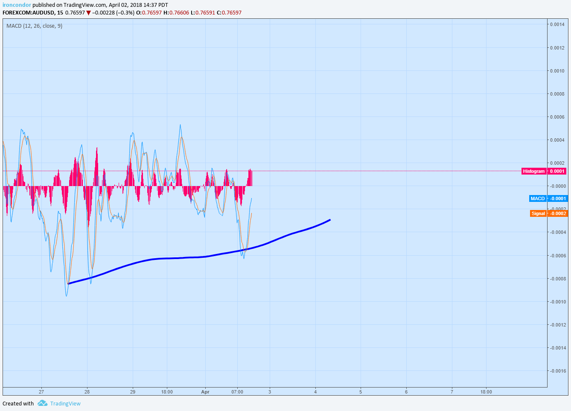Click the high value H:0.76606
This screenshot has width=571, height=411.
coord(176,13)
